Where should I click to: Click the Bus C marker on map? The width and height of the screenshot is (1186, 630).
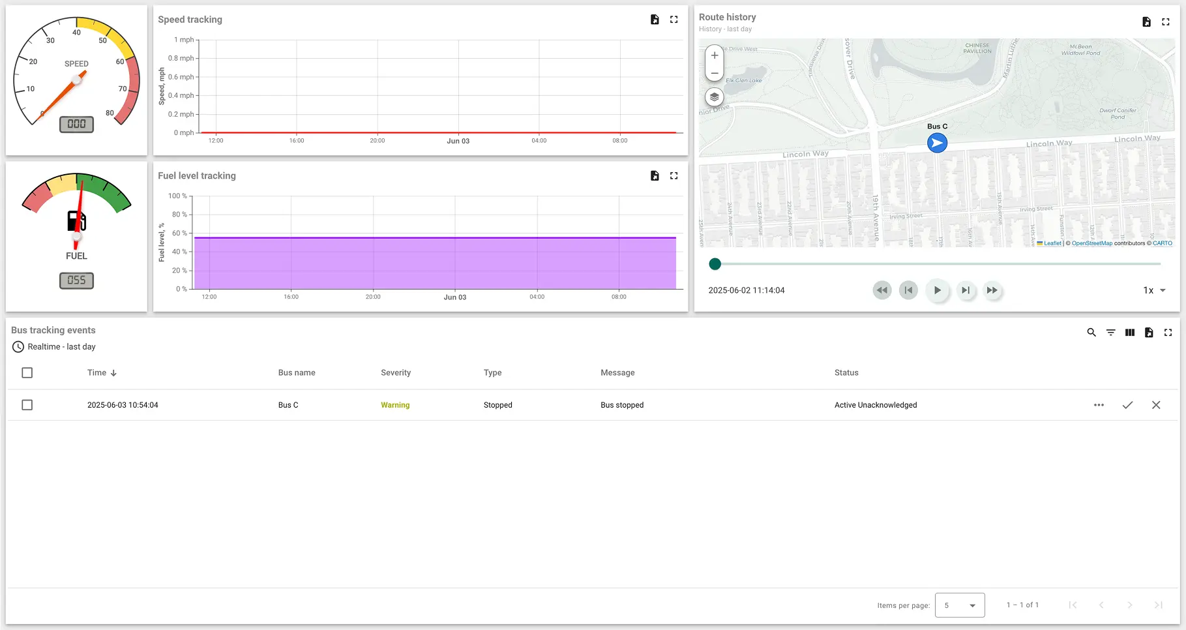(x=937, y=143)
